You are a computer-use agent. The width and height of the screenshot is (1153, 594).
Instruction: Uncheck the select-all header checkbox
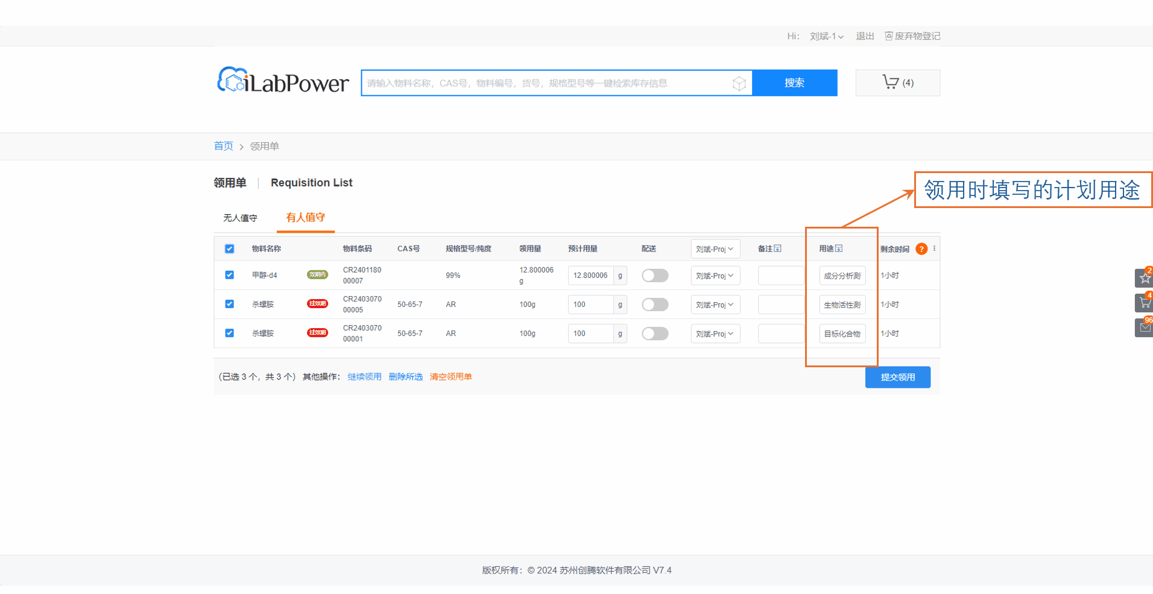pyautogui.click(x=229, y=248)
